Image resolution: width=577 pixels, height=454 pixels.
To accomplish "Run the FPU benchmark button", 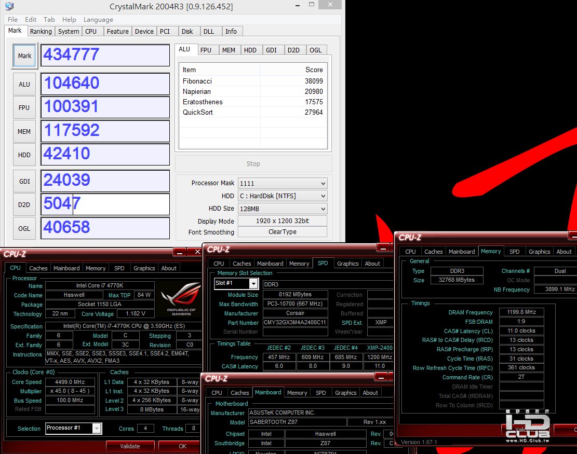I will click(x=24, y=108).
